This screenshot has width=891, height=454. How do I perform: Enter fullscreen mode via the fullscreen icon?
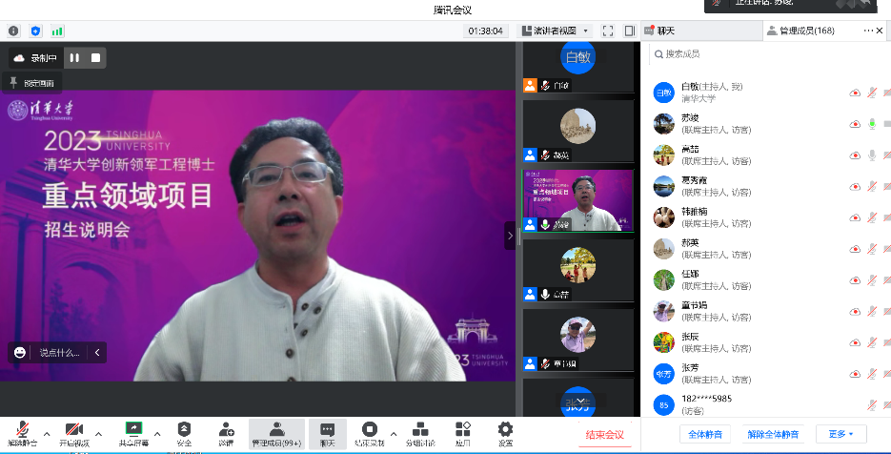tap(607, 31)
